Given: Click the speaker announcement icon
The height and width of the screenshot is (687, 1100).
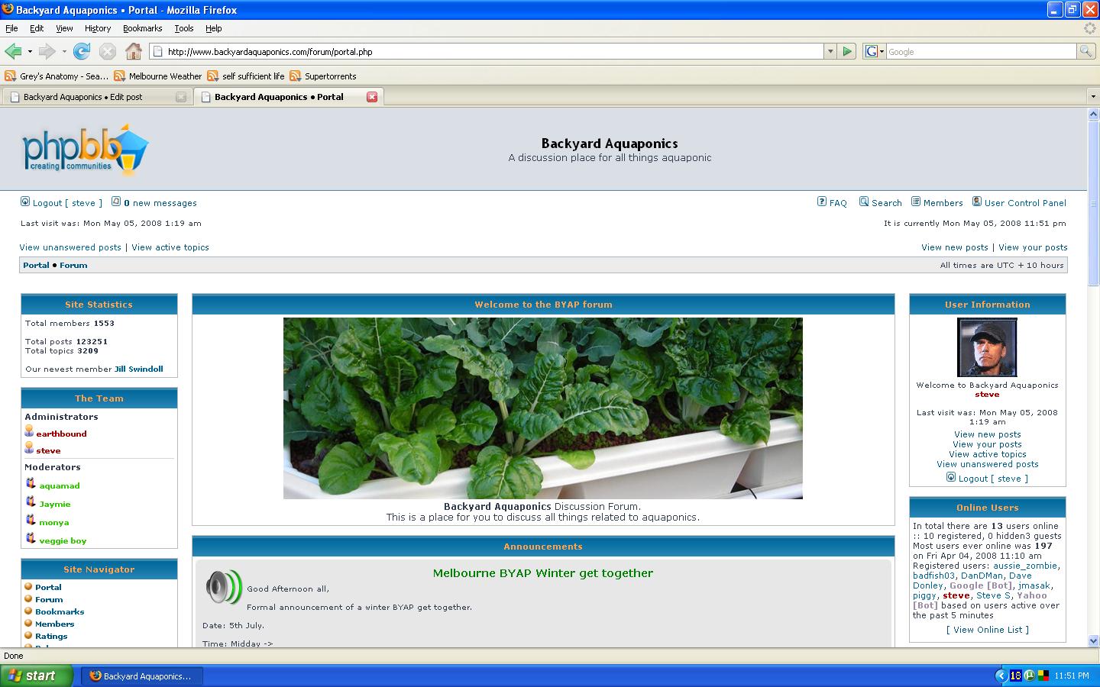Looking at the screenshot, I should pos(223,588).
